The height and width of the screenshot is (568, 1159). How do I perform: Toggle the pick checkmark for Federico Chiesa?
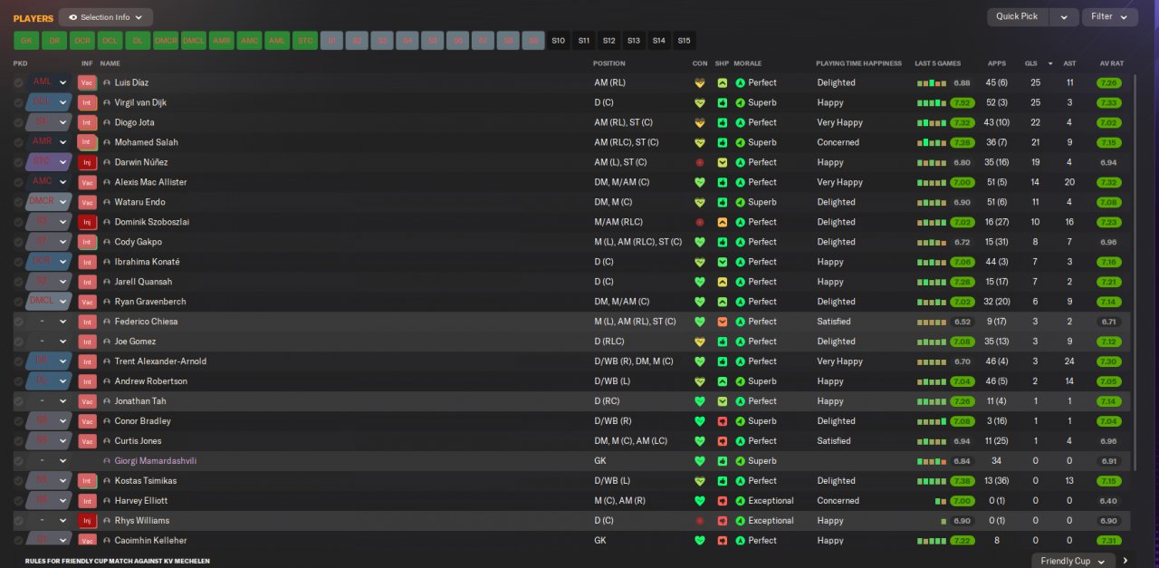[18, 322]
